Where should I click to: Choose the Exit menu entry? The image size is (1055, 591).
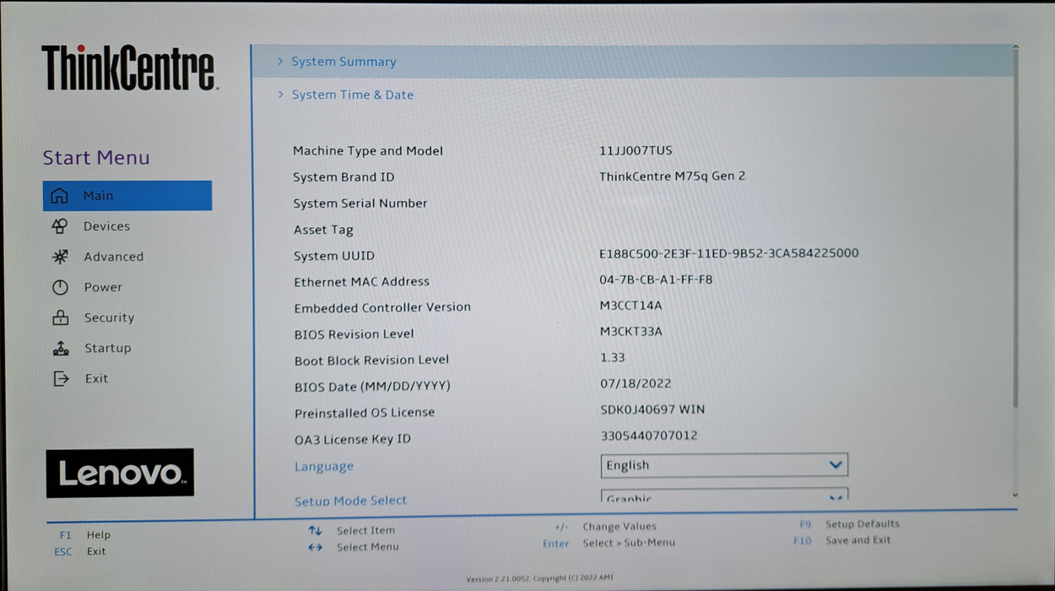click(96, 379)
